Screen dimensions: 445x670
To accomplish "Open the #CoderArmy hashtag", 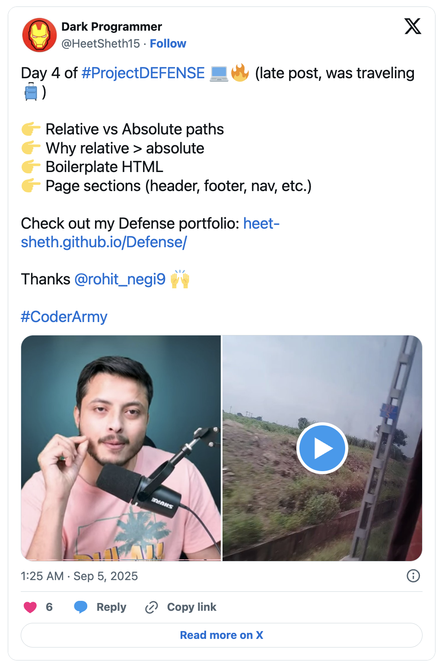I will (x=64, y=317).
